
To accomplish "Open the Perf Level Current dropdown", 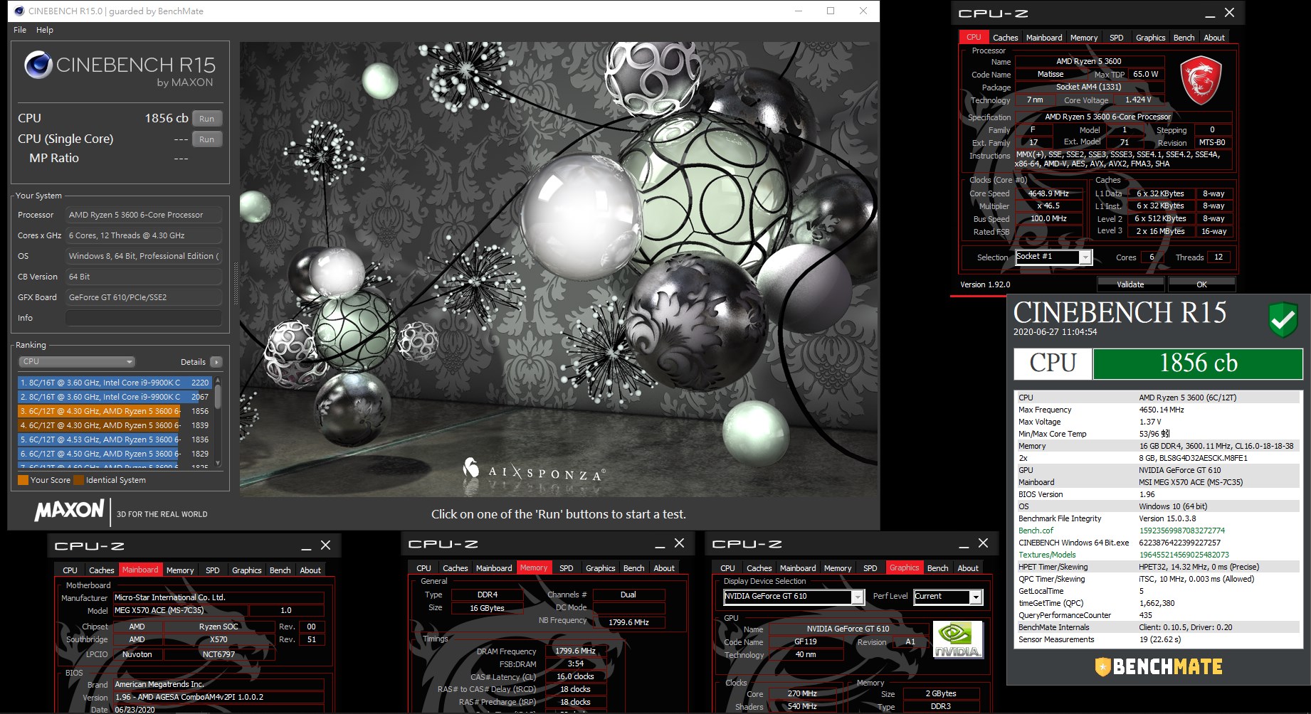I will (x=976, y=597).
